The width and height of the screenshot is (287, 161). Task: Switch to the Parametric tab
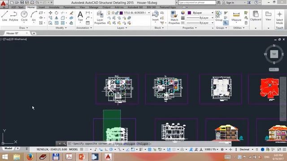(x=70, y=7)
